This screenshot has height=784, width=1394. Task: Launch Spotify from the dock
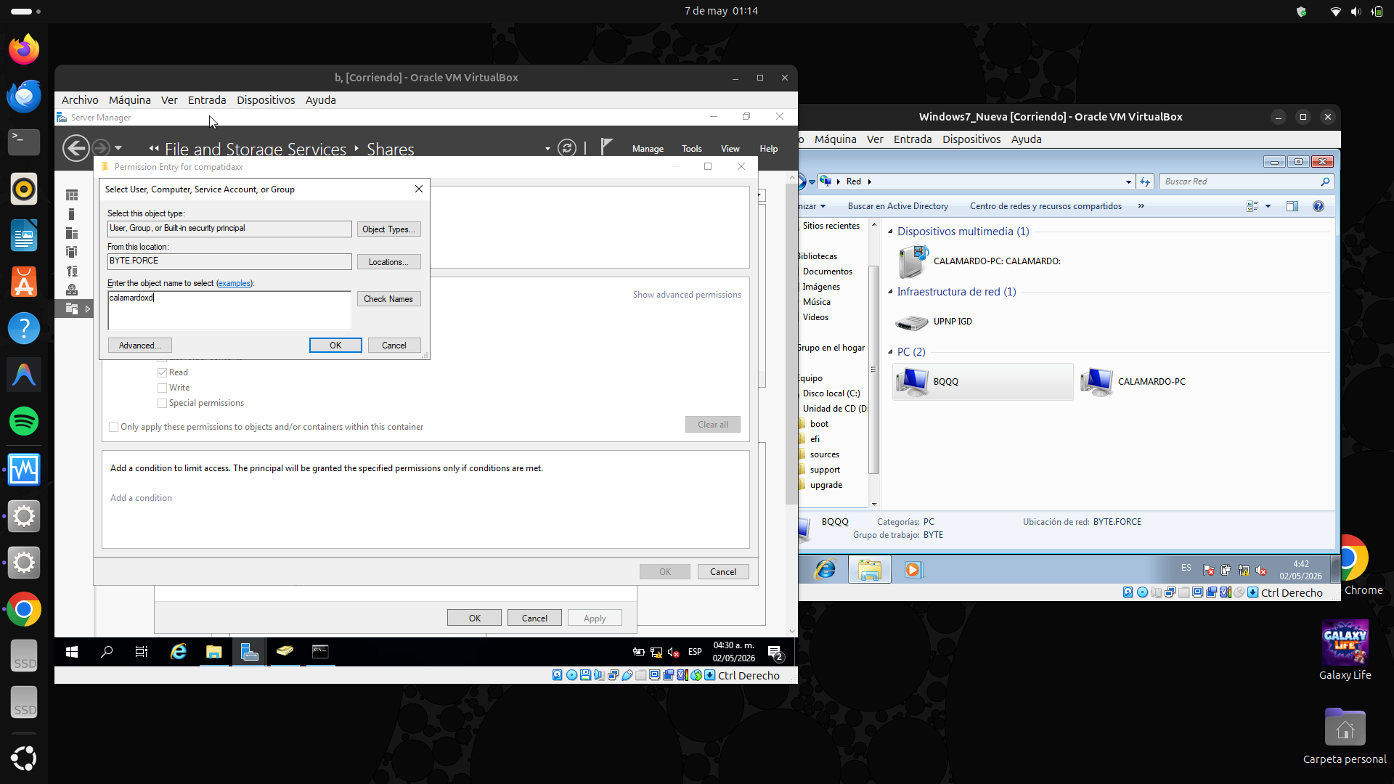coord(24,421)
